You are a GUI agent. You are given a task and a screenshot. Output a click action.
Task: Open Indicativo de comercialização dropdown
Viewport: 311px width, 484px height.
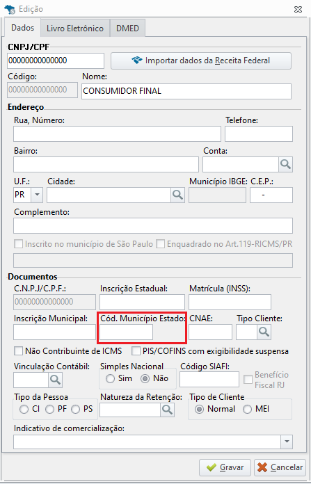tap(287, 442)
